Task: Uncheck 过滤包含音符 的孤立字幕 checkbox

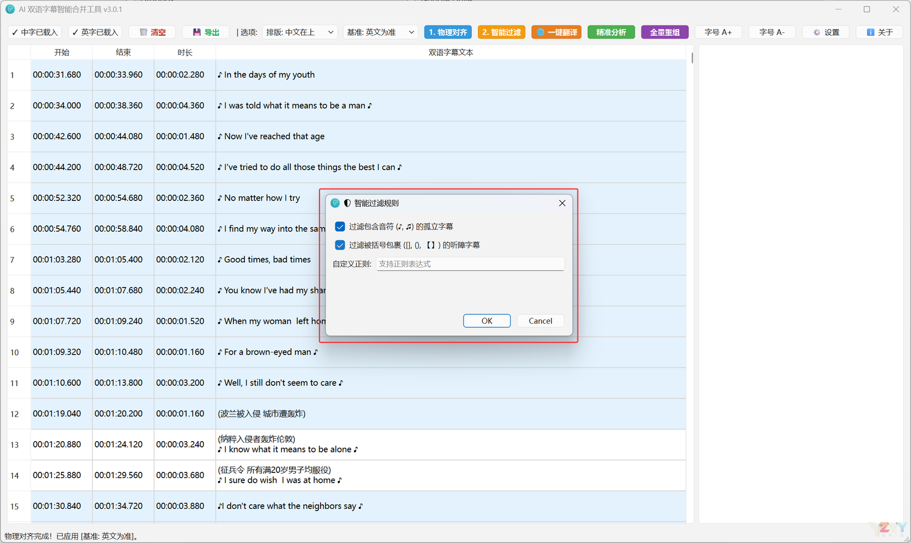Action: [340, 227]
